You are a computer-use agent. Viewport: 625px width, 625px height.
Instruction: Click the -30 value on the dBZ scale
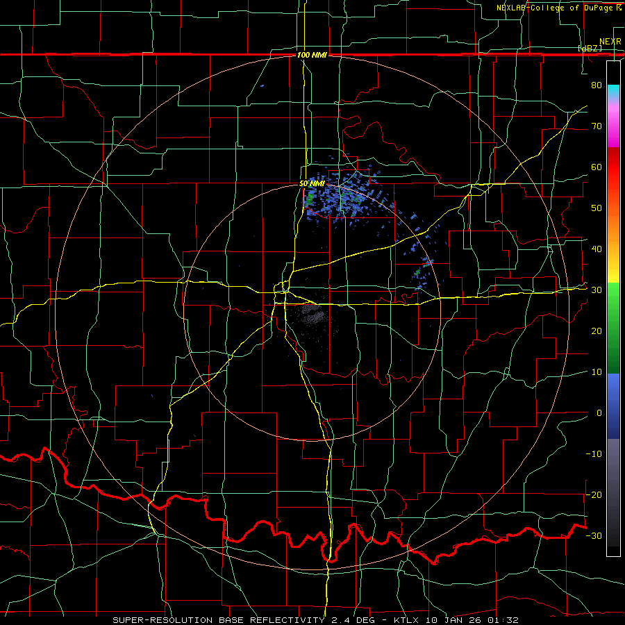pyautogui.click(x=594, y=535)
